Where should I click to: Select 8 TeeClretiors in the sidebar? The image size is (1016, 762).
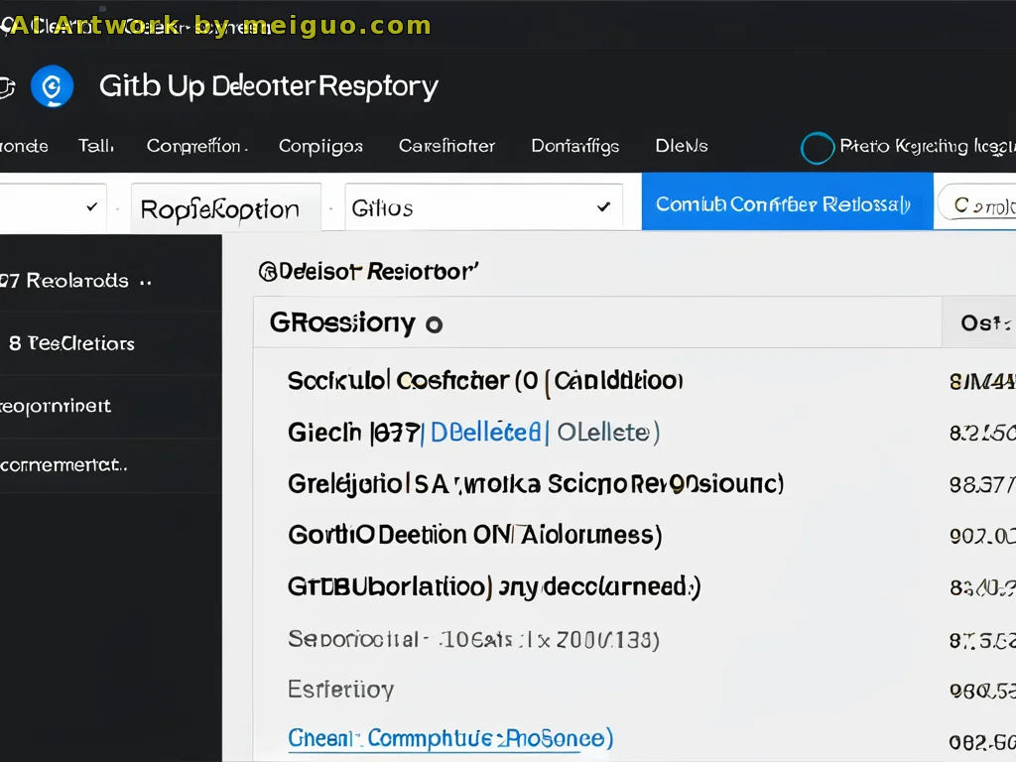click(x=71, y=343)
